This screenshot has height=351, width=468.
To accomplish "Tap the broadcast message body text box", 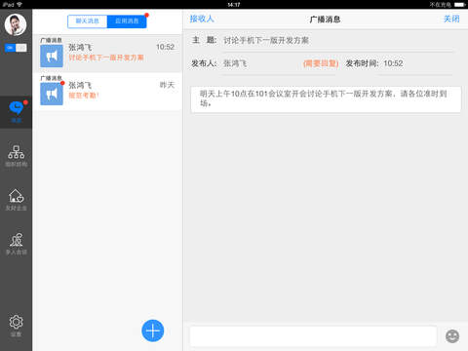I will (x=326, y=99).
